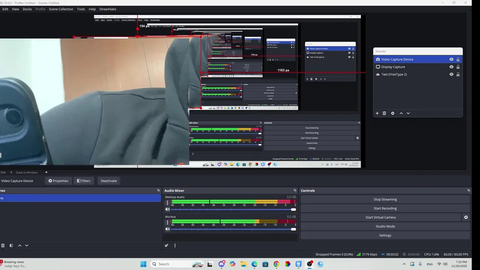The image size is (480, 270).
Task: Click the Deactivate button
Action: point(109,181)
